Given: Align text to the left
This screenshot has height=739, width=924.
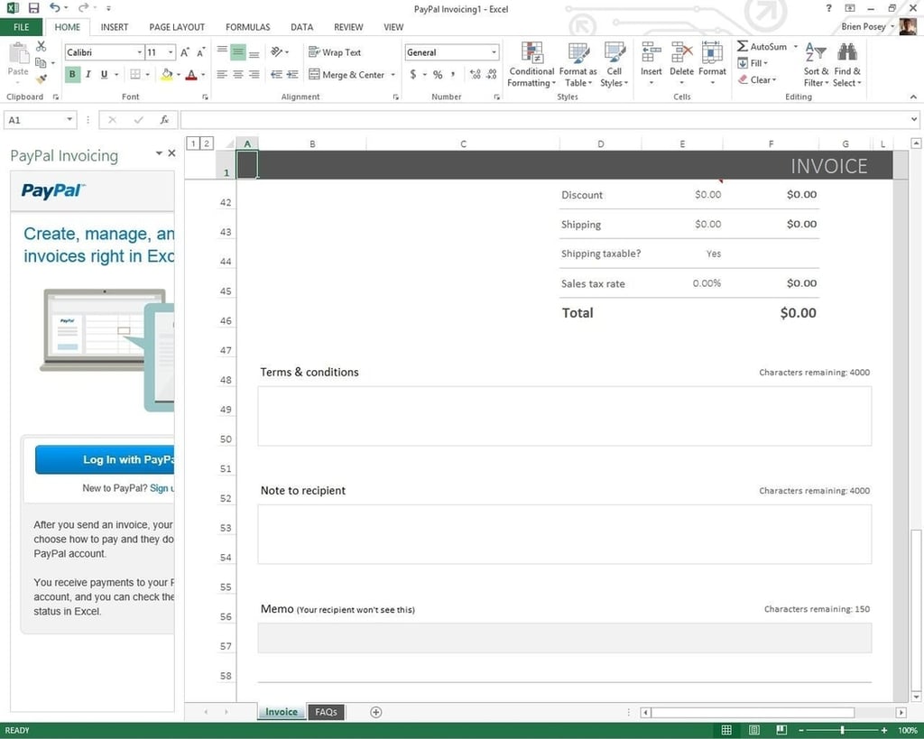Looking at the screenshot, I should (x=222, y=74).
